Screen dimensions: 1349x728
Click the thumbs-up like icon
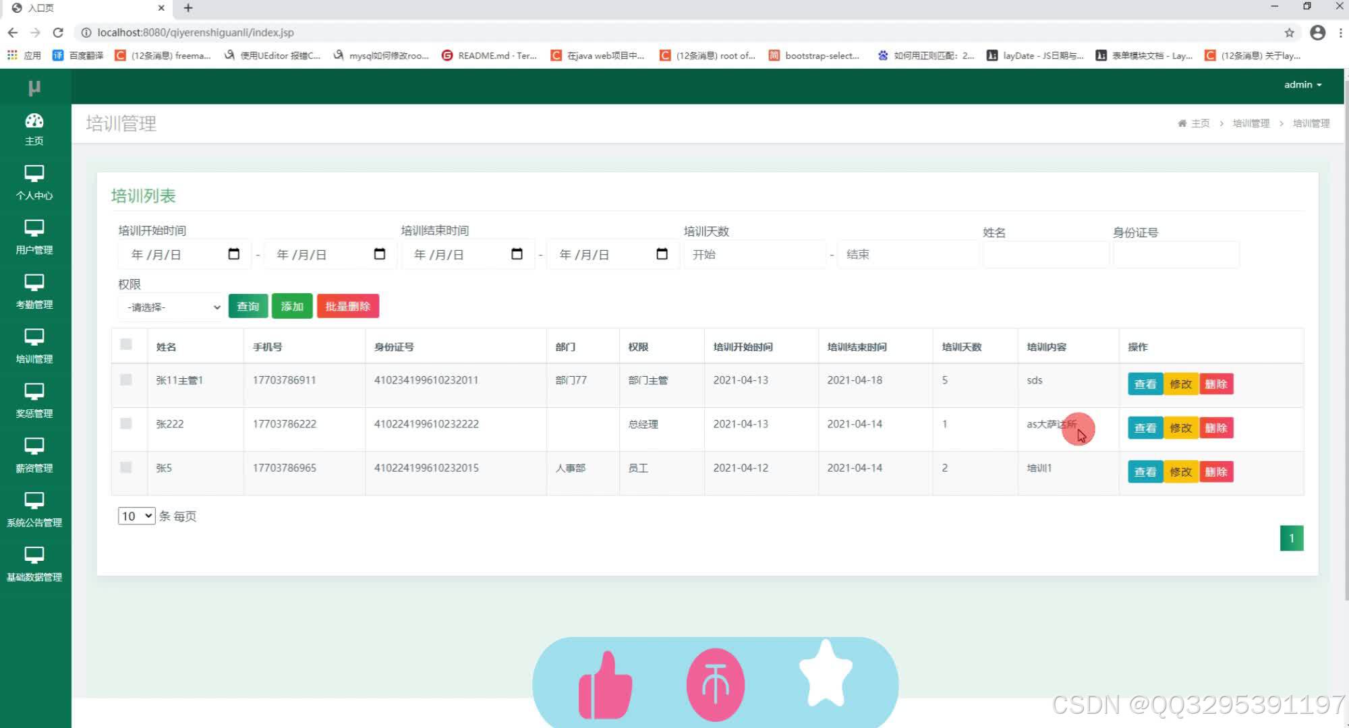click(605, 685)
